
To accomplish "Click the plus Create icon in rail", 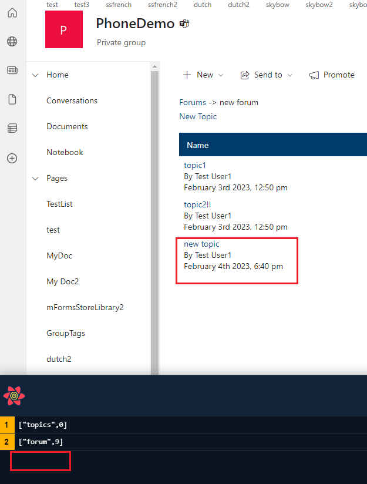I will tap(12, 158).
